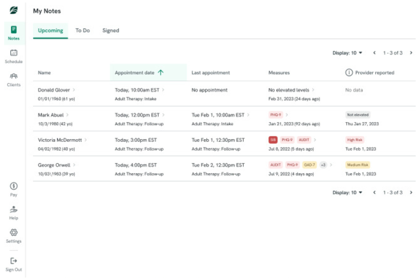Click the Not elevated status tag
Viewport: 420px width, 280px height.
pos(358,115)
